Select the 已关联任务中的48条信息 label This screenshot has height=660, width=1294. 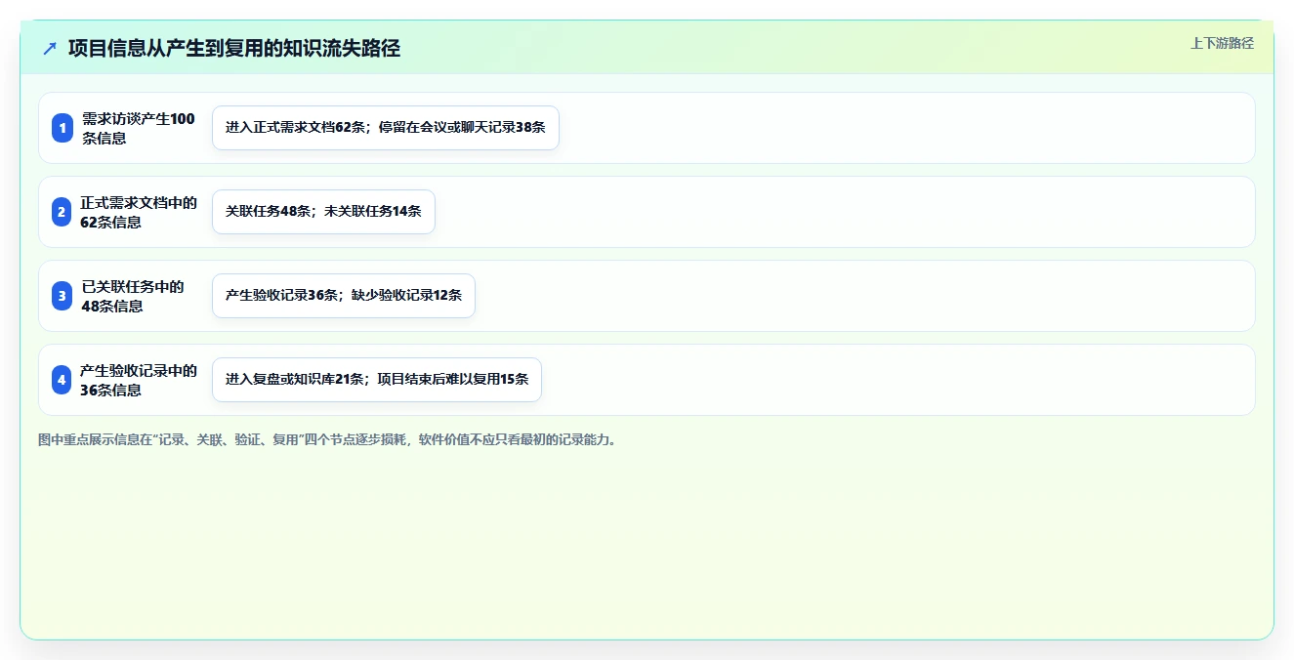click(133, 296)
